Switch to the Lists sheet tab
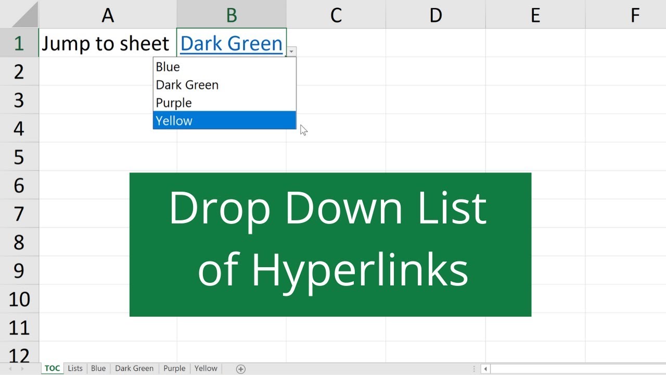The image size is (666, 375). coord(75,368)
